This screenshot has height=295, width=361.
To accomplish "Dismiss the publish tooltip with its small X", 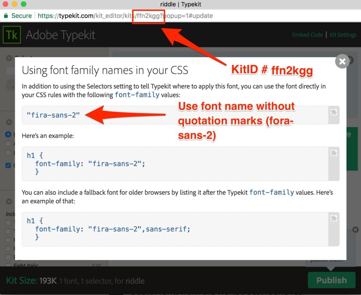I will tap(355, 230).
